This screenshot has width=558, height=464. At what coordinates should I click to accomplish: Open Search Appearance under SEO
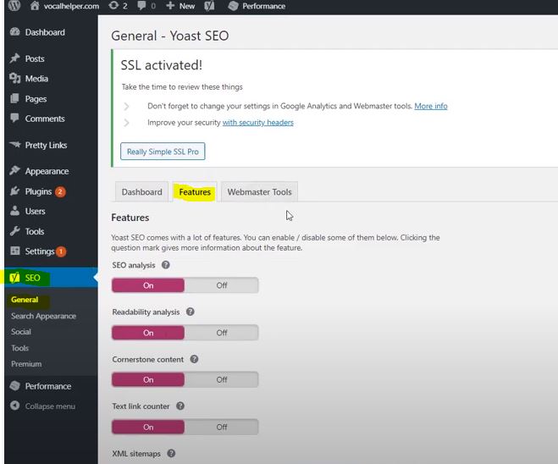(x=43, y=316)
